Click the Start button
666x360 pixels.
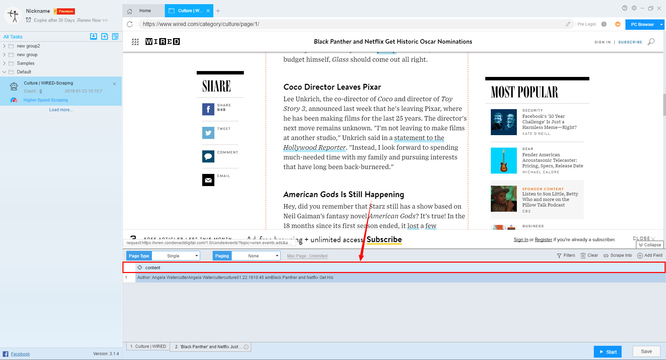pos(608,352)
